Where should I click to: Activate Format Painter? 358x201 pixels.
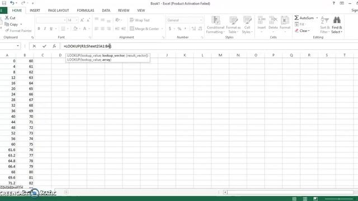click(x=18, y=31)
